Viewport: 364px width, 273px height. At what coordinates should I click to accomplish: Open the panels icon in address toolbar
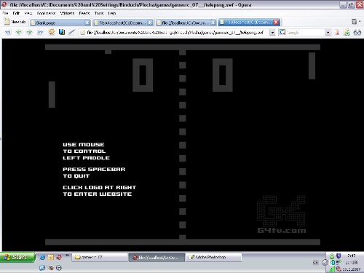(62, 32)
